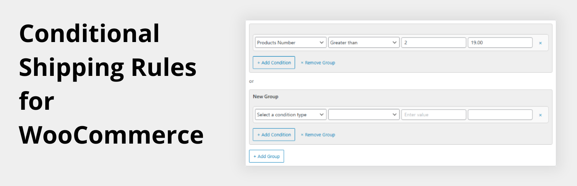The image size is (577, 186).
Task: Focus the value field containing 2
Action: tap(433, 43)
